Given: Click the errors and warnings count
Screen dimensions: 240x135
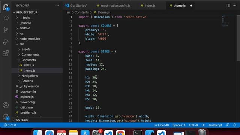Looking at the screenshot, I should point(10,125).
